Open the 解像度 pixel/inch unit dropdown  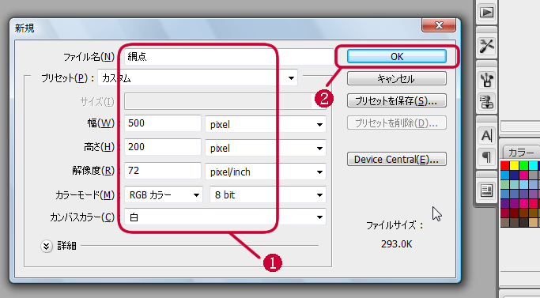(x=266, y=172)
